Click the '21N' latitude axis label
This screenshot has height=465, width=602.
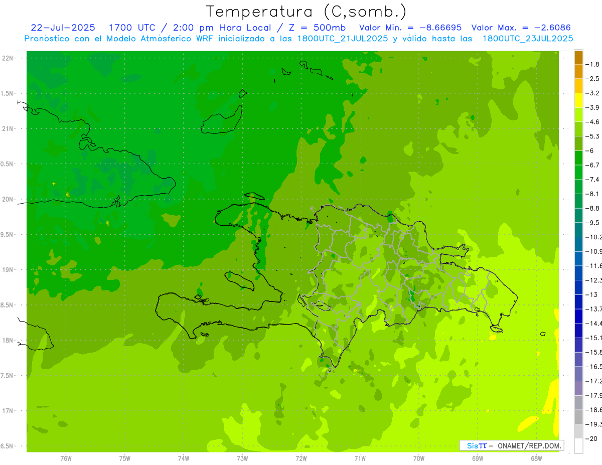(x=7, y=128)
